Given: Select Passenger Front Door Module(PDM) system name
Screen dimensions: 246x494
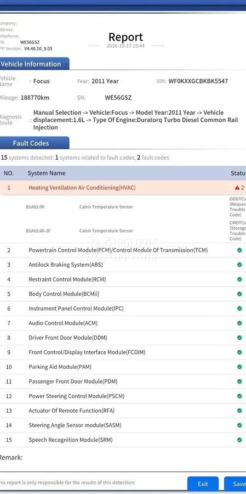Looking at the screenshot, I should pos(73,381).
